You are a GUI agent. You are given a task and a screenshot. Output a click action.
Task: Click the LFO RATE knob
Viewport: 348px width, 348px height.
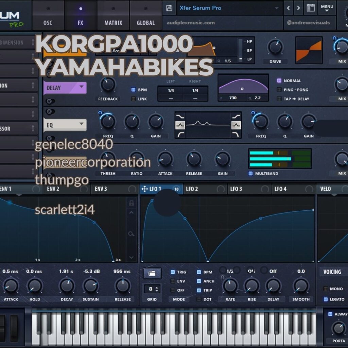pos(230,286)
